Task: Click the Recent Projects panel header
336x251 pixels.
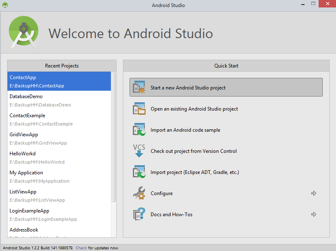Action: (62, 65)
